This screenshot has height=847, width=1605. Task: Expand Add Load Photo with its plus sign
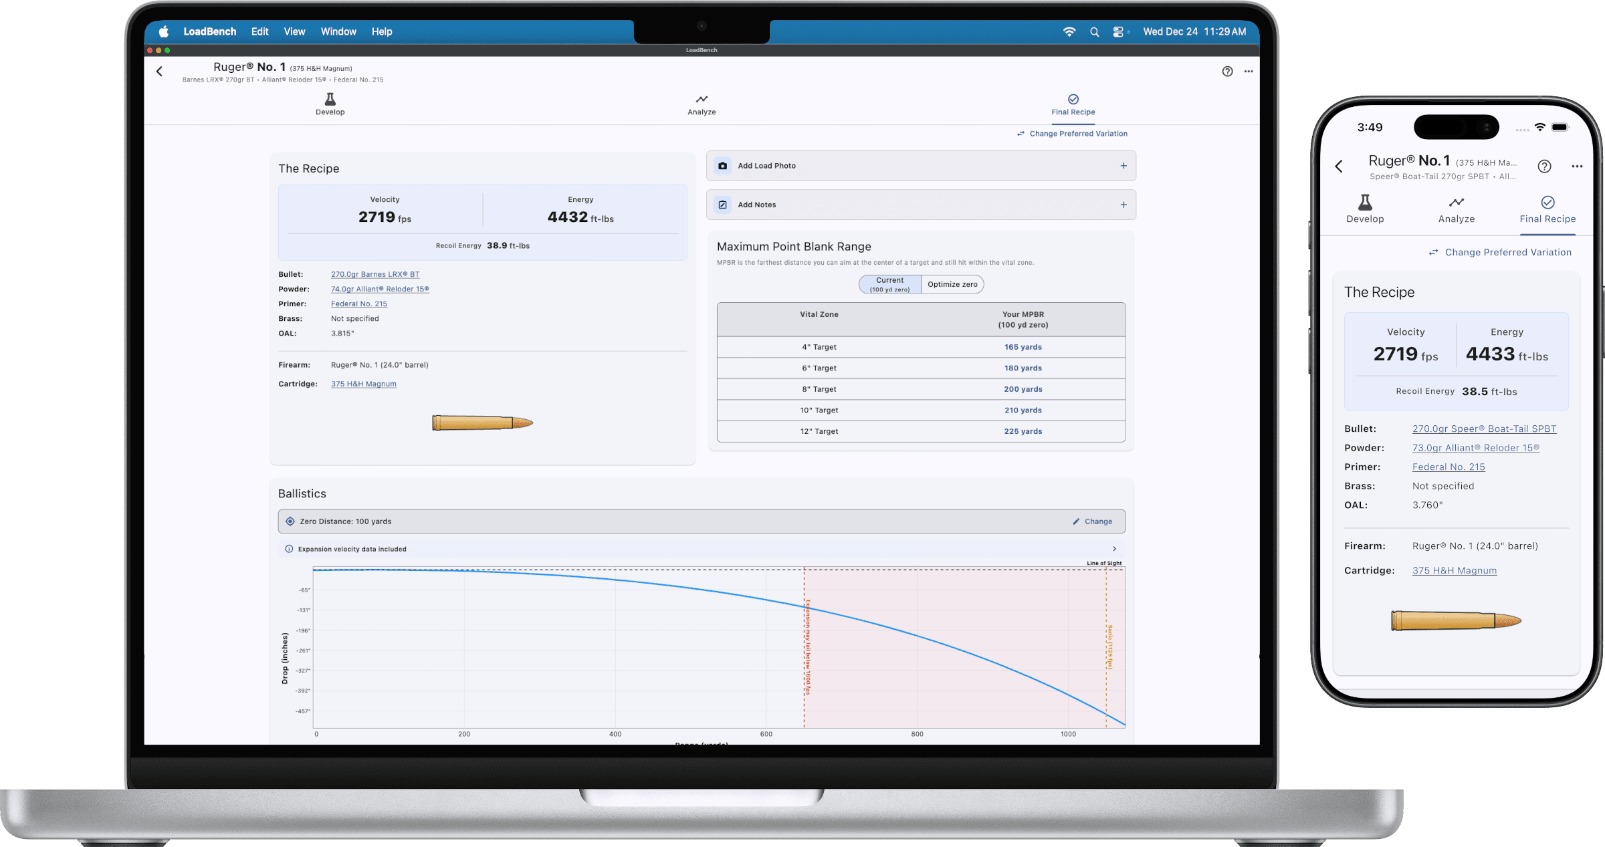point(1123,166)
